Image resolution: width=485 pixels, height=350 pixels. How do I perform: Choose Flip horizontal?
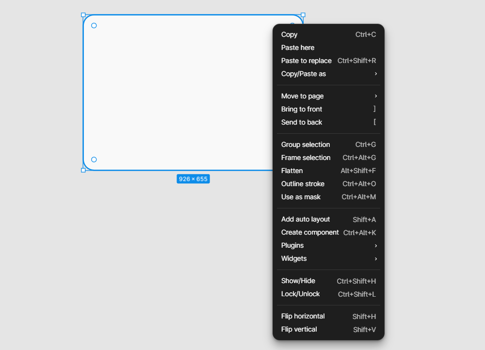(x=328, y=316)
